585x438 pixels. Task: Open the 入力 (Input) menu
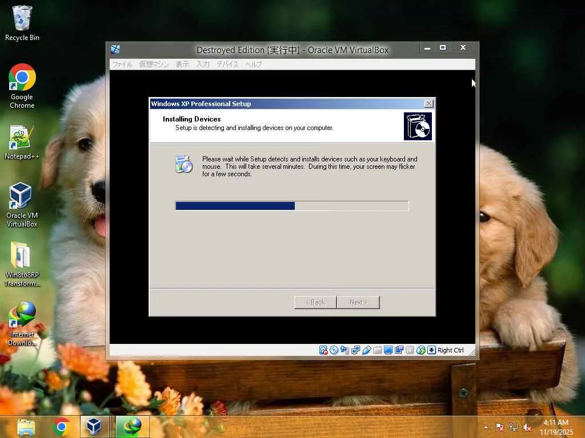203,64
